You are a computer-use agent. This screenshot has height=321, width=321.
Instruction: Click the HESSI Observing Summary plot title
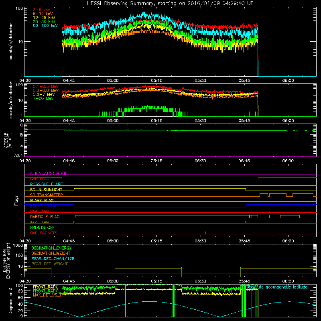170,4
